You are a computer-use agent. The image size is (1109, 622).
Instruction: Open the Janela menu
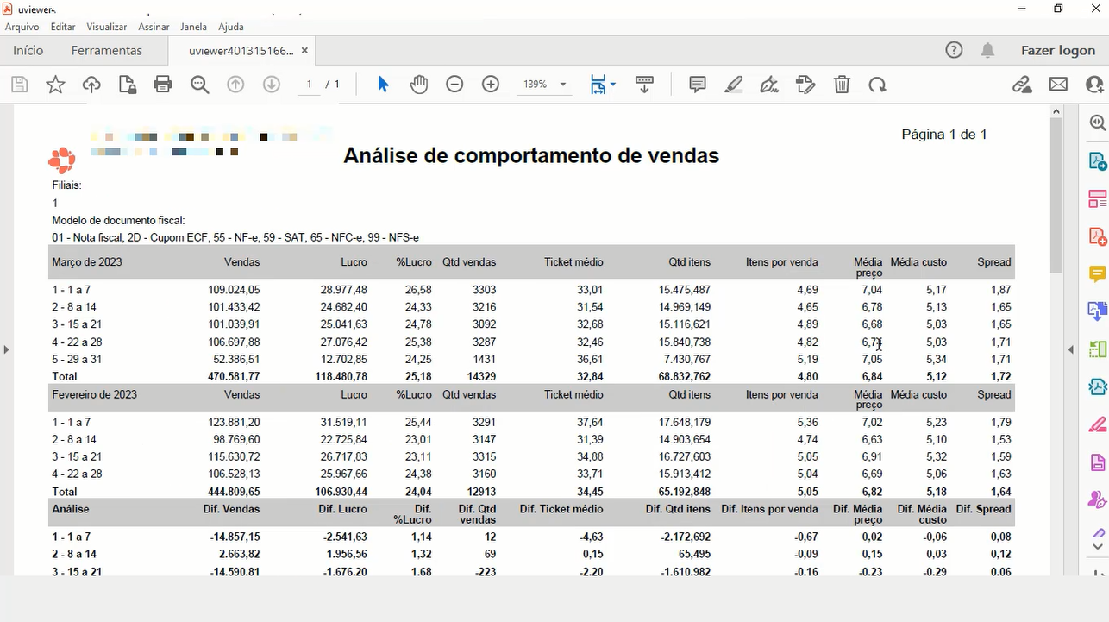pyautogui.click(x=193, y=27)
